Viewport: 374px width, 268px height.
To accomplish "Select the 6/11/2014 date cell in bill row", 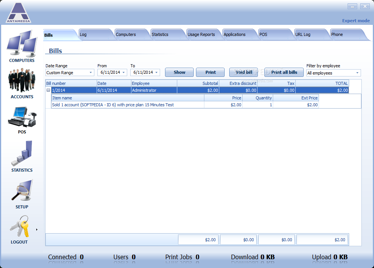I will point(114,90).
